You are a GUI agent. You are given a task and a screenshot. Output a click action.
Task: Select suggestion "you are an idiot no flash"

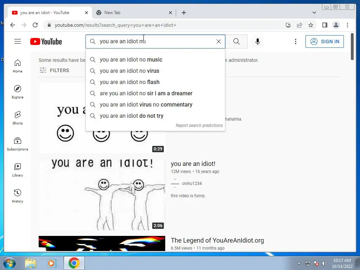click(155, 82)
